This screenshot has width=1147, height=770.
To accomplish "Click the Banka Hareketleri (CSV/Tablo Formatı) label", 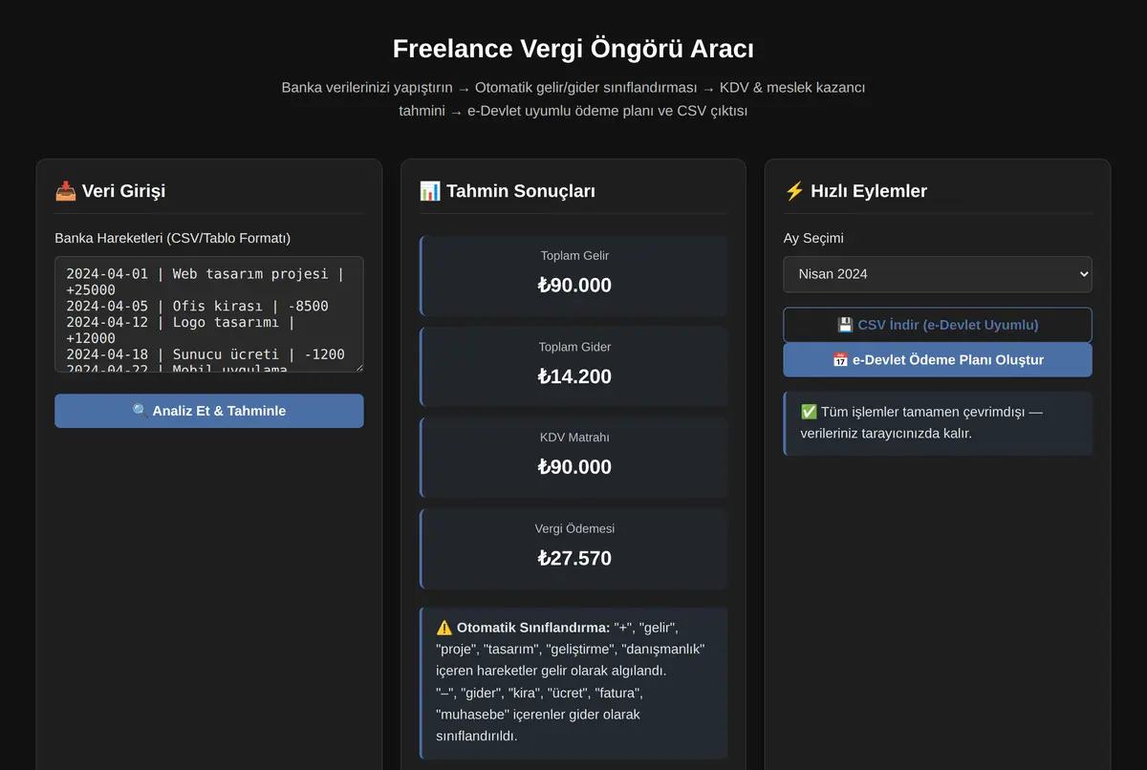I will (x=173, y=238).
